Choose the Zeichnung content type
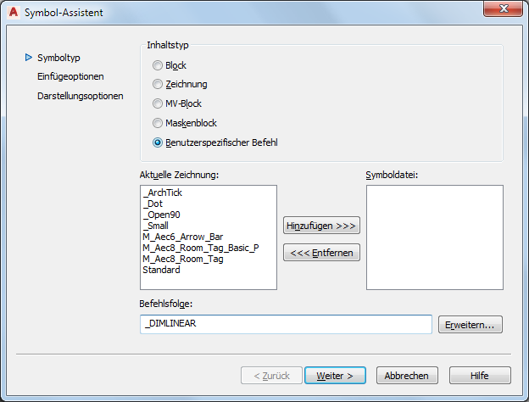The height and width of the screenshot is (402, 529). pos(158,84)
